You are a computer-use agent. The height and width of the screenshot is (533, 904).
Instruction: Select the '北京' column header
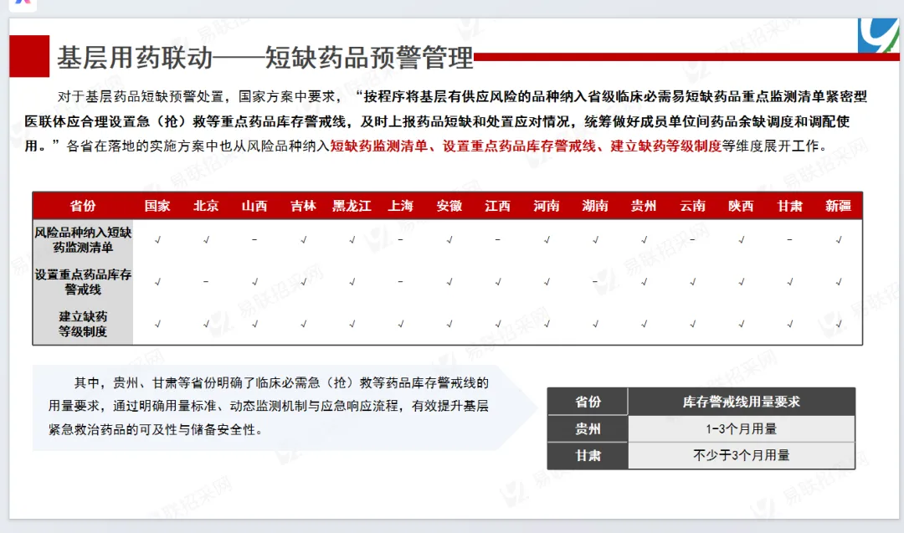tap(206, 206)
